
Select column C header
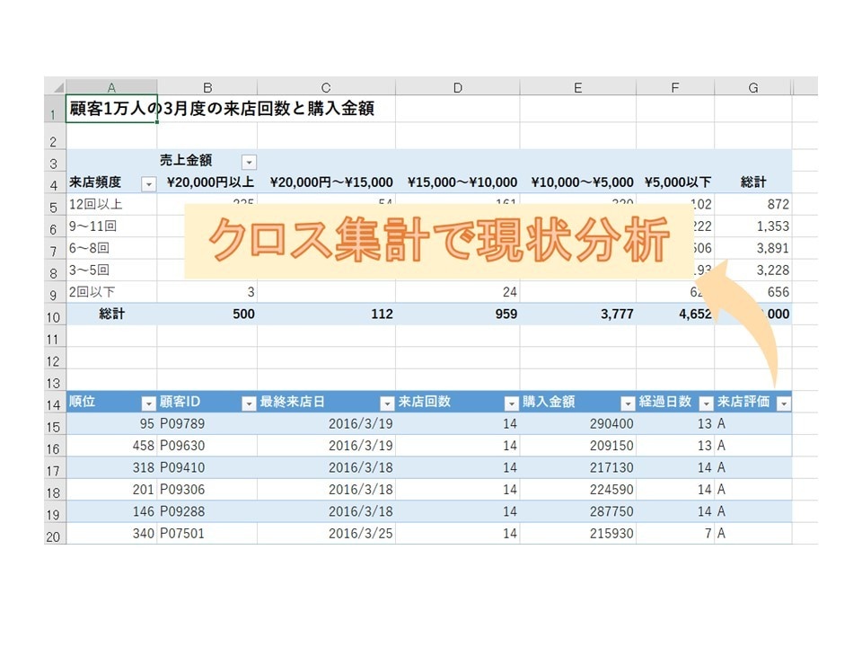326,87
